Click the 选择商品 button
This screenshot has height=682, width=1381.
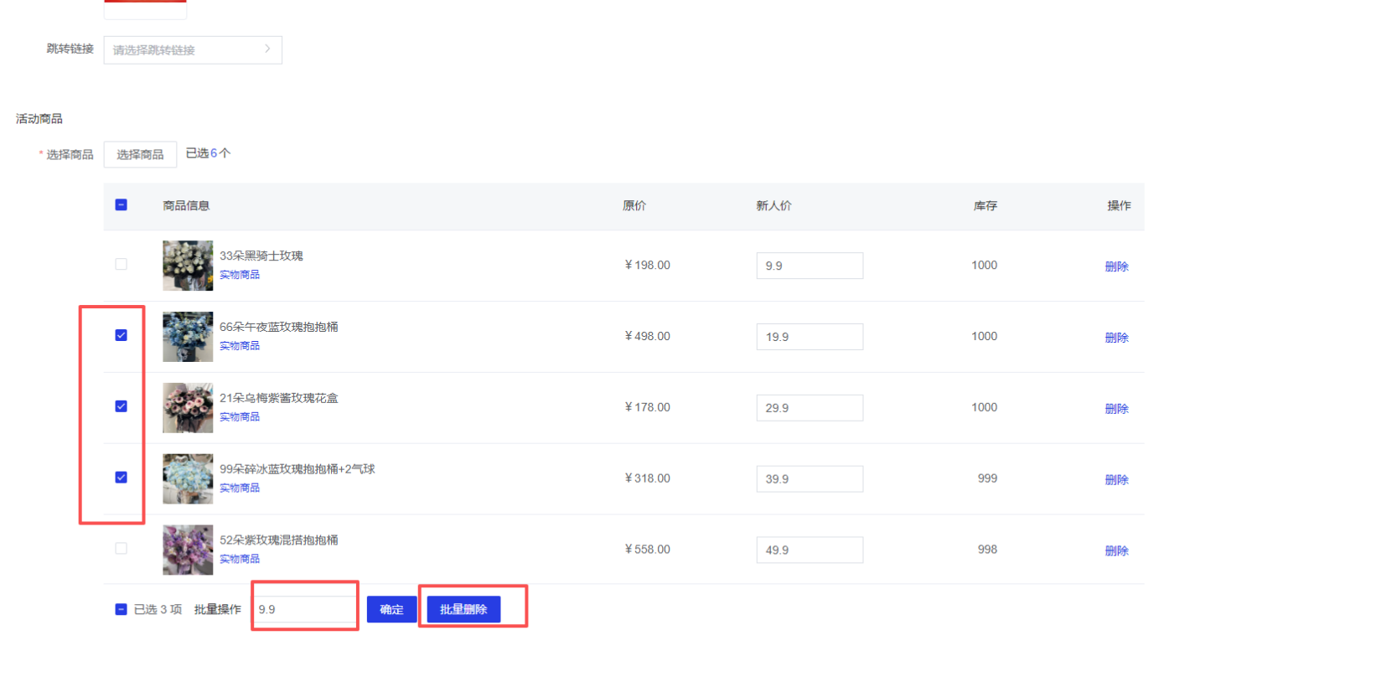coord(140,154)
